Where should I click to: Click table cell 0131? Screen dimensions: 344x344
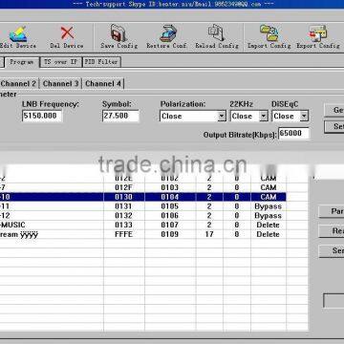[x=123, y=206]
